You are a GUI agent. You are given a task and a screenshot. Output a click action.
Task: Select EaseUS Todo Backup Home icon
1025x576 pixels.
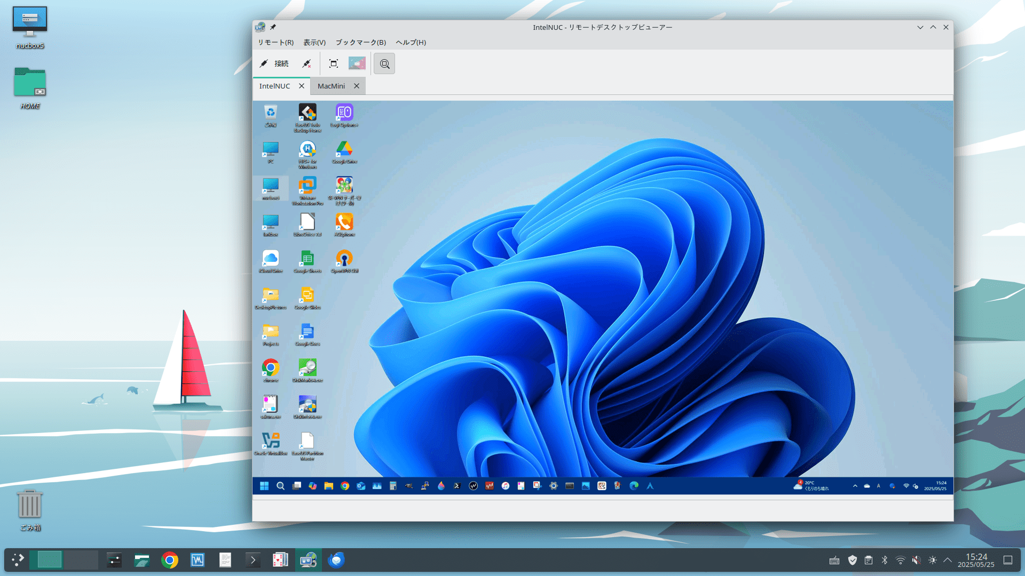point(307,118)
